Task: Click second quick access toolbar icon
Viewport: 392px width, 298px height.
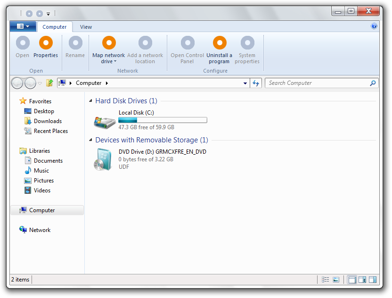Action: point(40,14)
